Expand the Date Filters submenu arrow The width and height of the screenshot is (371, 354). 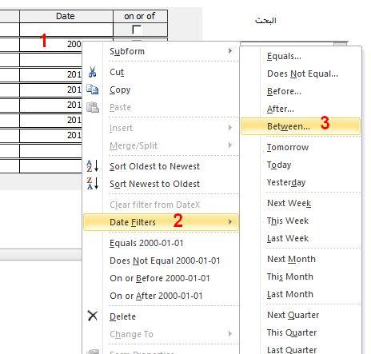230,221
